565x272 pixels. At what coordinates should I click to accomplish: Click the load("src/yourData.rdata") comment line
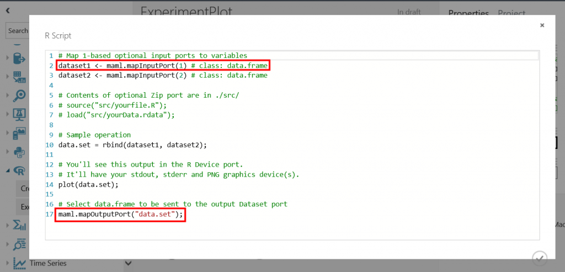click(x=116, y=115)
